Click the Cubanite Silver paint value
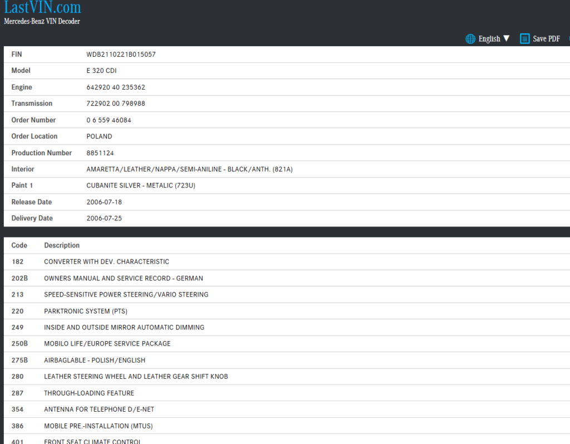Viewport: 570px width, 444px height. [141, 185]
